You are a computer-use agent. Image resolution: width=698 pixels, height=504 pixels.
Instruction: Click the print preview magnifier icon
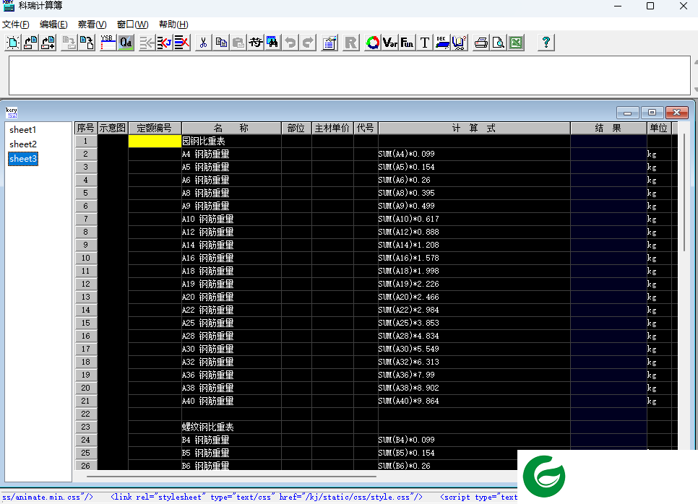coord(499,43)
